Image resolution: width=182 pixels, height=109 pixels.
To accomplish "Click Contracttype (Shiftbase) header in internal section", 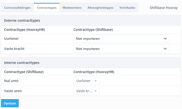I will pyautogui.click(x=24, y=72).
